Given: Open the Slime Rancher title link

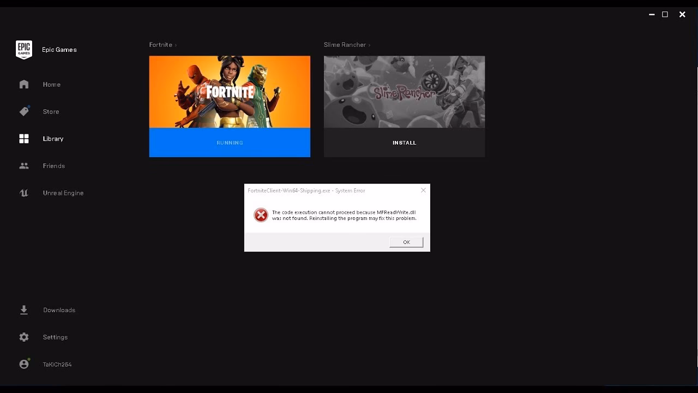Looking at the screenshot, I should tap(345, 45).
